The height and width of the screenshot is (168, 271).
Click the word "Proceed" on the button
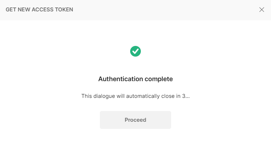click(x=135, y=120)
